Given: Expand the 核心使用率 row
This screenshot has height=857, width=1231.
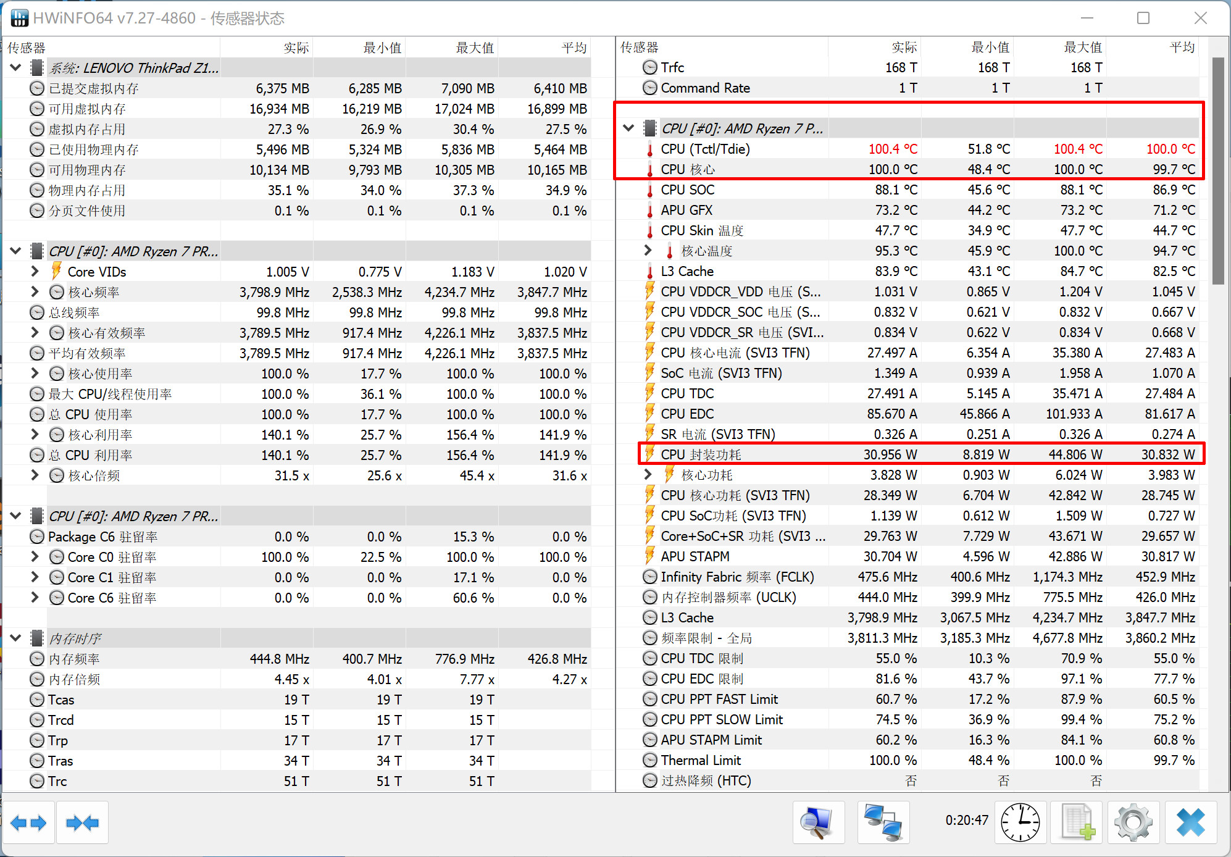Looking at the screenshot, I should (35, 374).
